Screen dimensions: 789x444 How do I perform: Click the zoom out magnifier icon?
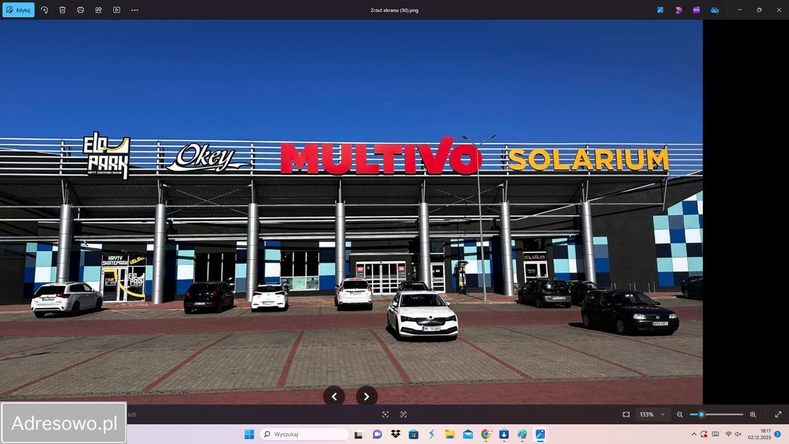click(x=680, y=414)
